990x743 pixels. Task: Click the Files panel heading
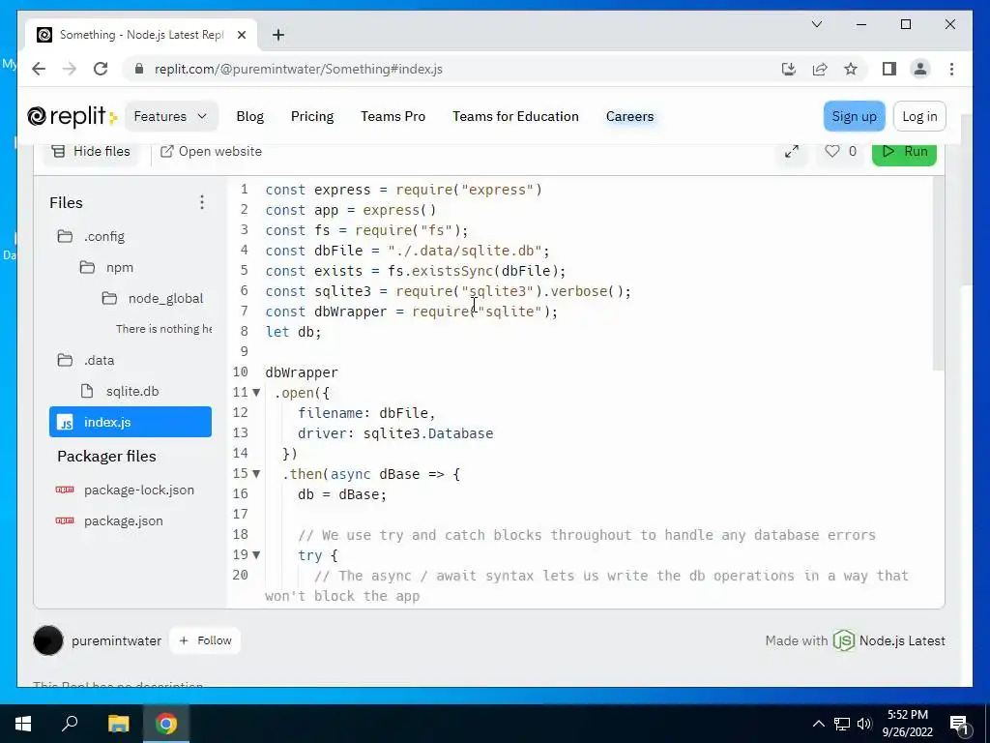(67, 203)
